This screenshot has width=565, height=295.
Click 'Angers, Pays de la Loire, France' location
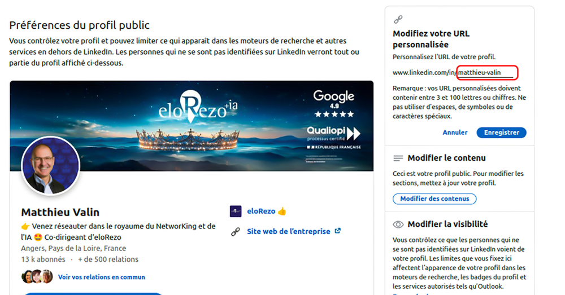click(73, 248)
